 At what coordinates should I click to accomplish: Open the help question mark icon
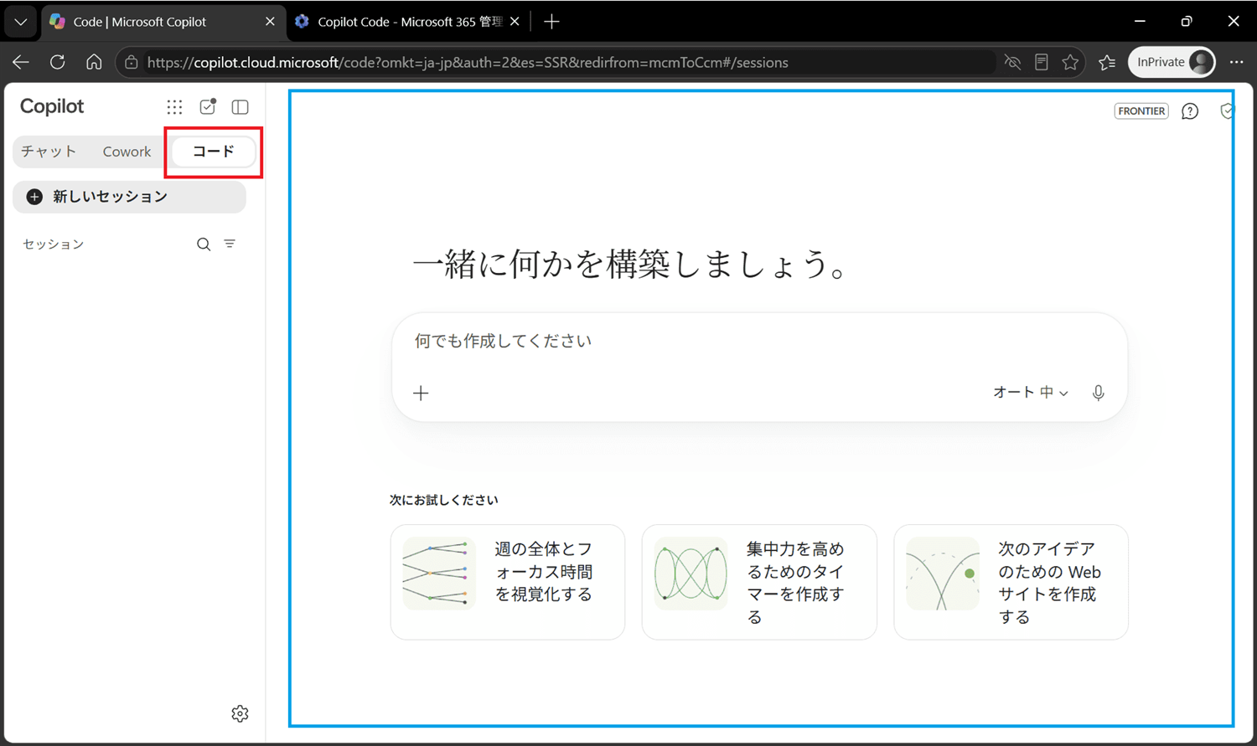[x=1190, y=111]
